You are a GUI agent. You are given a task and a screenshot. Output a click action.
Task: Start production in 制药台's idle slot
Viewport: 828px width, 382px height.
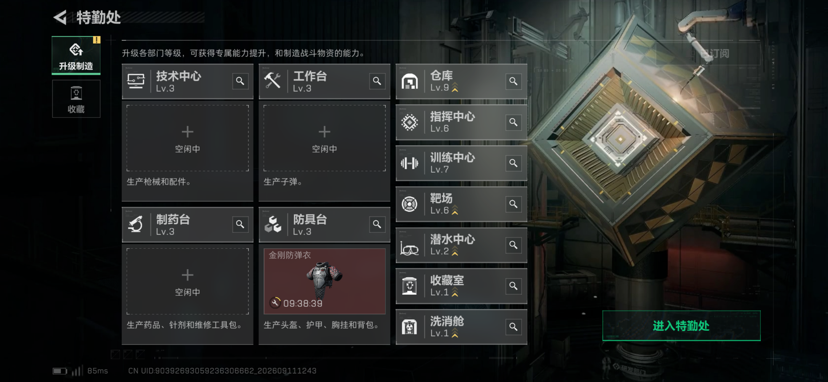click(187, 281)
